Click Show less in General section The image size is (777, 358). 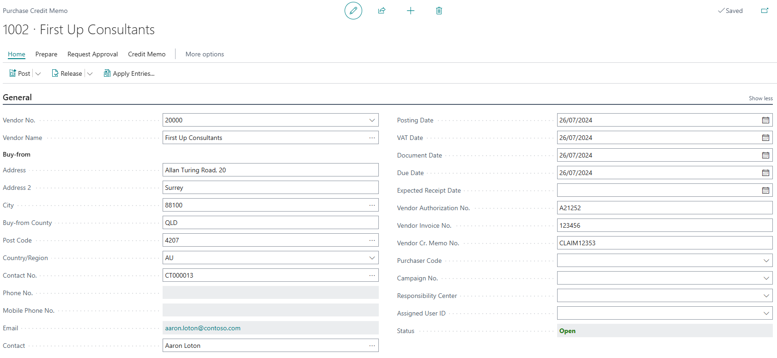tap(760, 98)
